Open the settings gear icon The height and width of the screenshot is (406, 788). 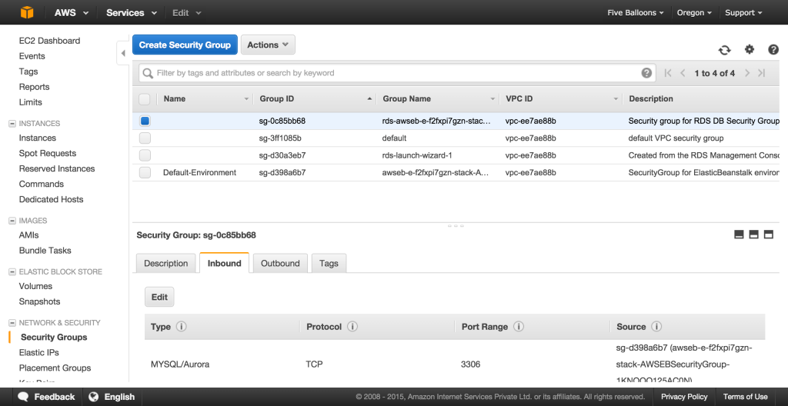[750, 49]
